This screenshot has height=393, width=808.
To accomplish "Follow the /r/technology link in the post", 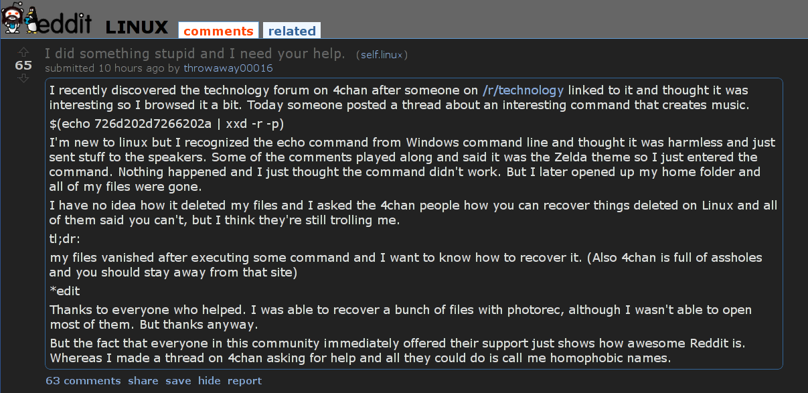I will [x=523, y=90].
